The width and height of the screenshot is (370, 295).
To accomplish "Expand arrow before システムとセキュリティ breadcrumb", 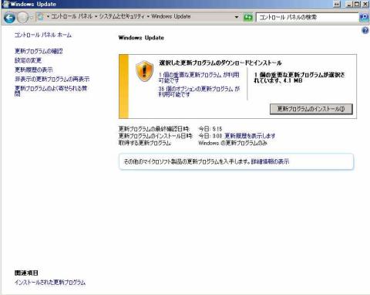I will pos(96,17).
